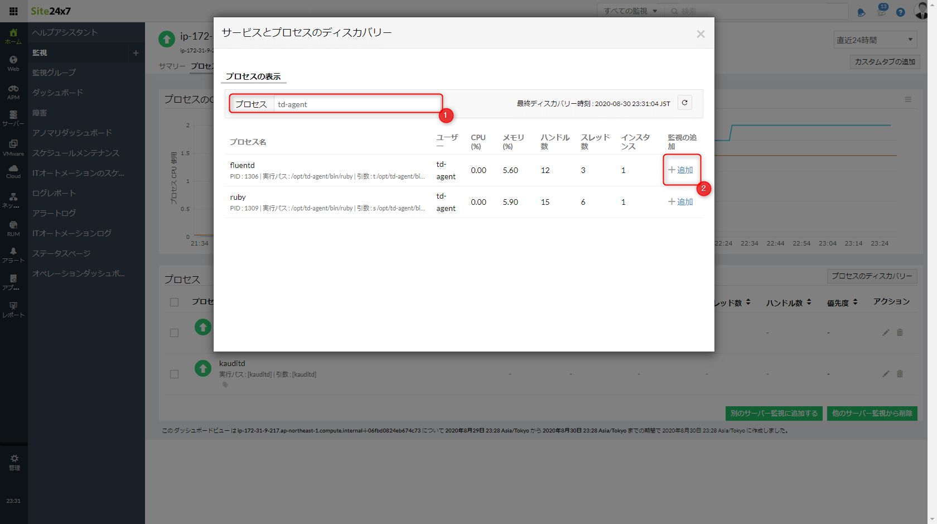Open 監視グループ in the side menu
This screenshot has width=937, height=524.
click(54, 73)
